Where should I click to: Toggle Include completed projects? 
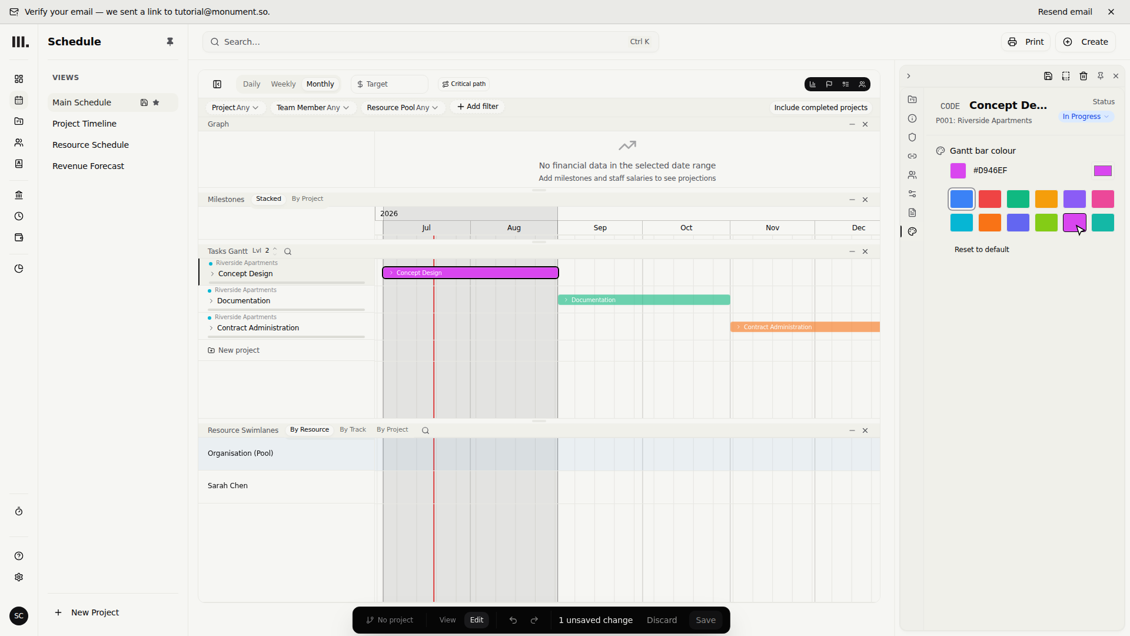click(821, 108)
